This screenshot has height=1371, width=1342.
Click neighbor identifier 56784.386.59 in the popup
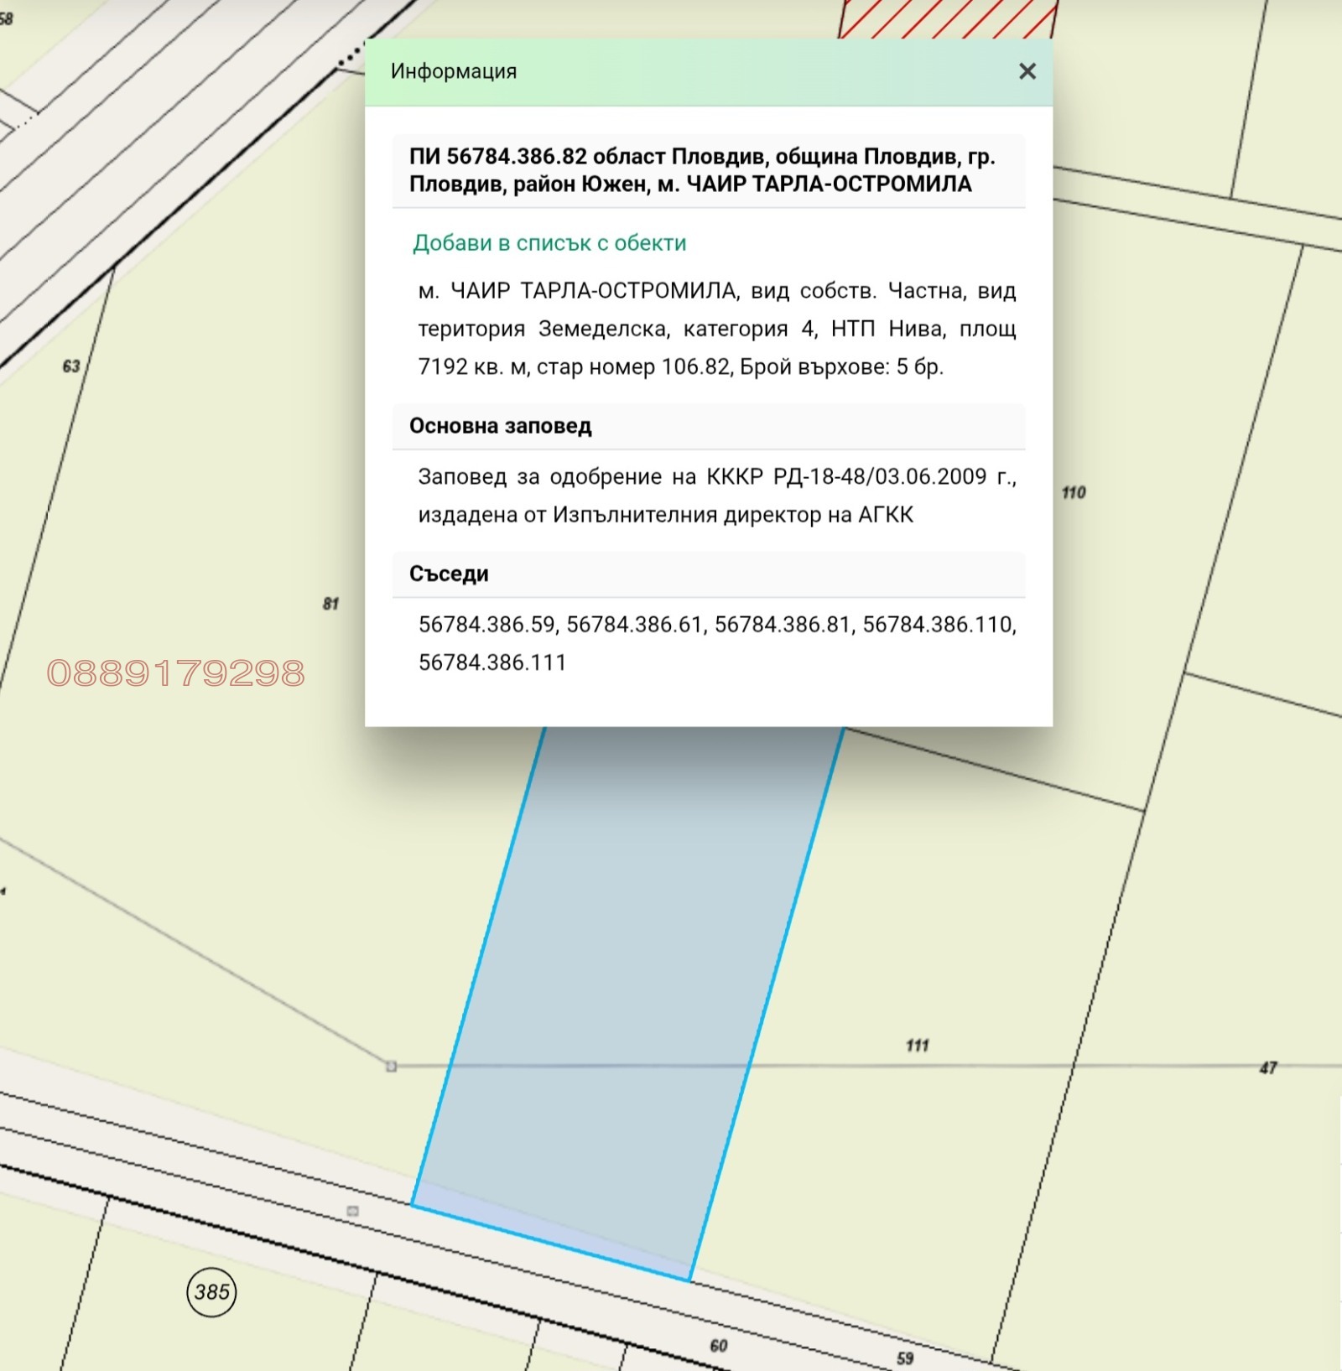pos(487,625)
